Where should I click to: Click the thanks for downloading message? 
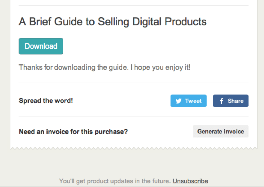pos(104,68)
